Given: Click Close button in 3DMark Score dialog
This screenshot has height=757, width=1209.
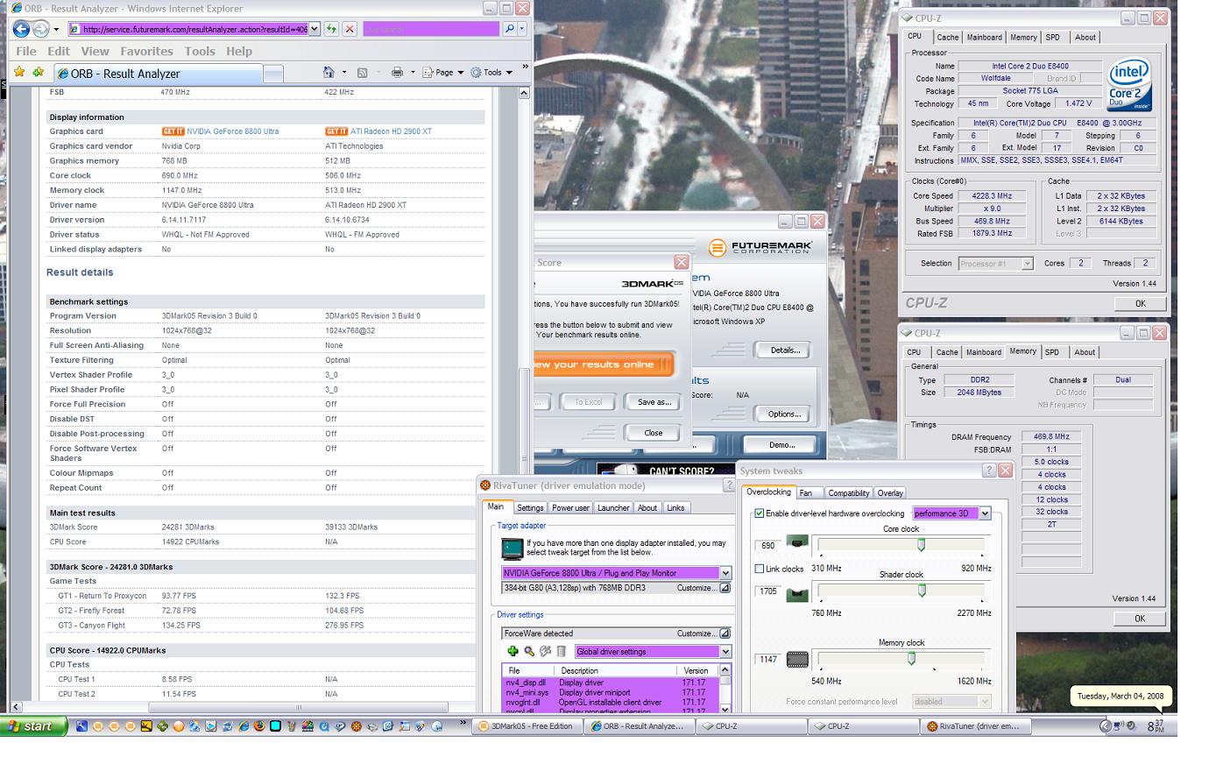Looking at the screenshot, I should click(x=654, y=433).
